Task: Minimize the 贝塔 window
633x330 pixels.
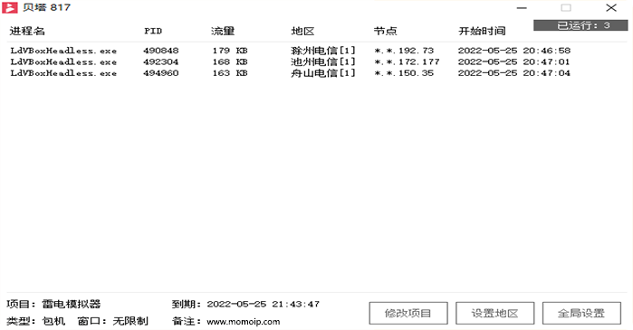Action: pos(522,7)
